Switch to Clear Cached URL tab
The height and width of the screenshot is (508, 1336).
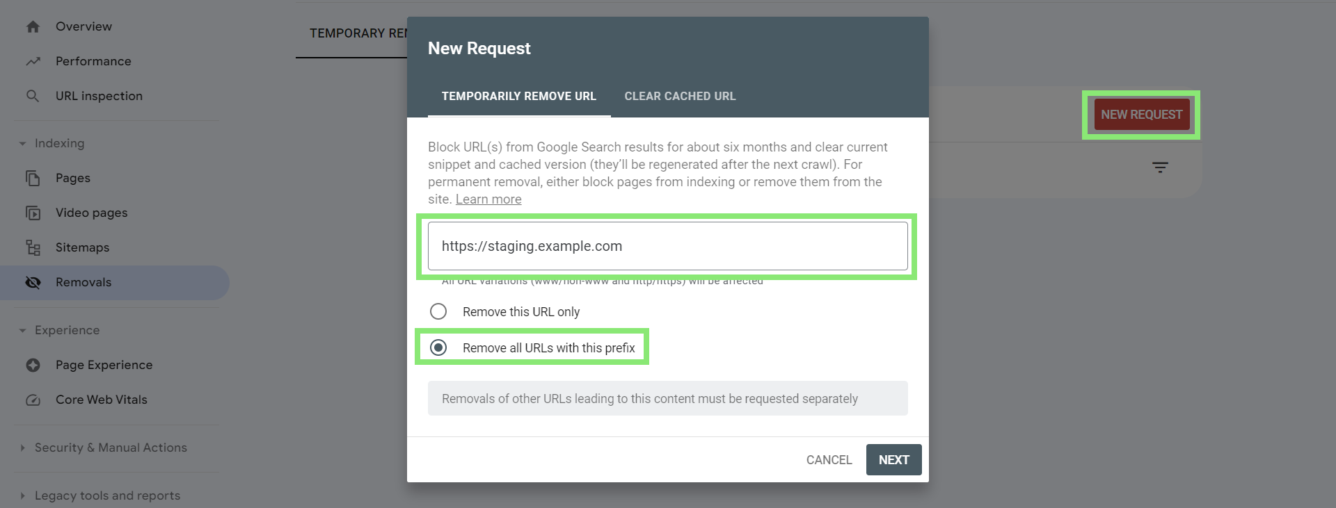click(680, 96)
